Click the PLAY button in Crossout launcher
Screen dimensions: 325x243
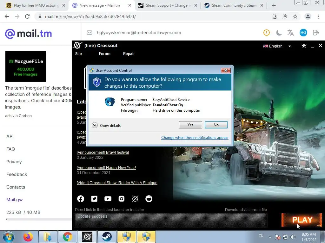(302, 220)
